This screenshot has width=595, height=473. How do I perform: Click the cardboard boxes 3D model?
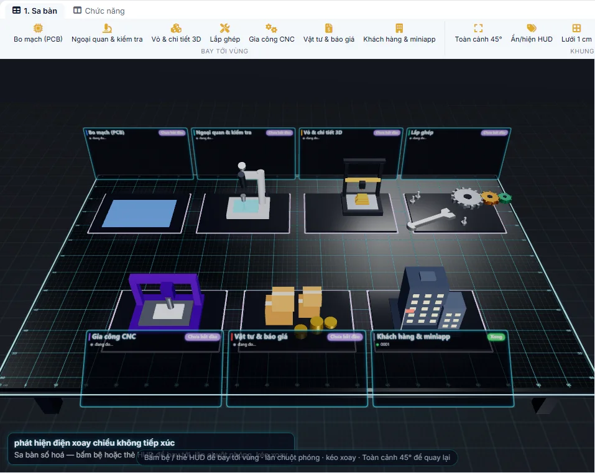(x=293, y=305)
